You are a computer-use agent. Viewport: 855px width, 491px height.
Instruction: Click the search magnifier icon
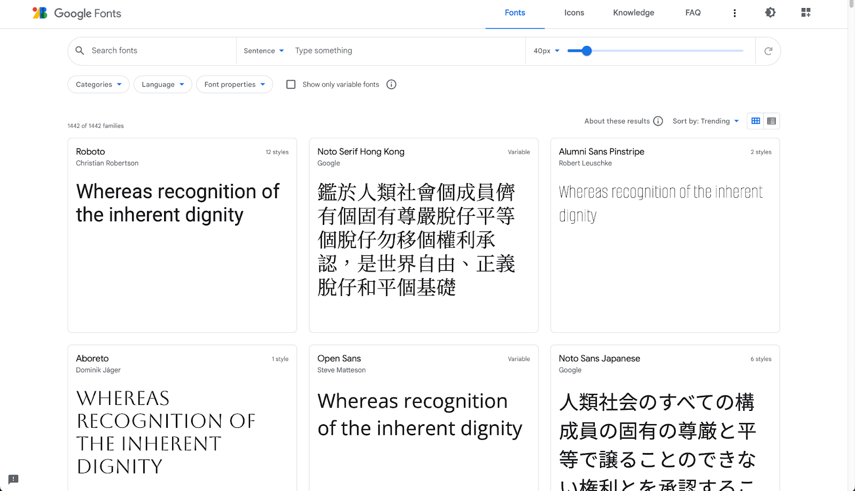80,51
